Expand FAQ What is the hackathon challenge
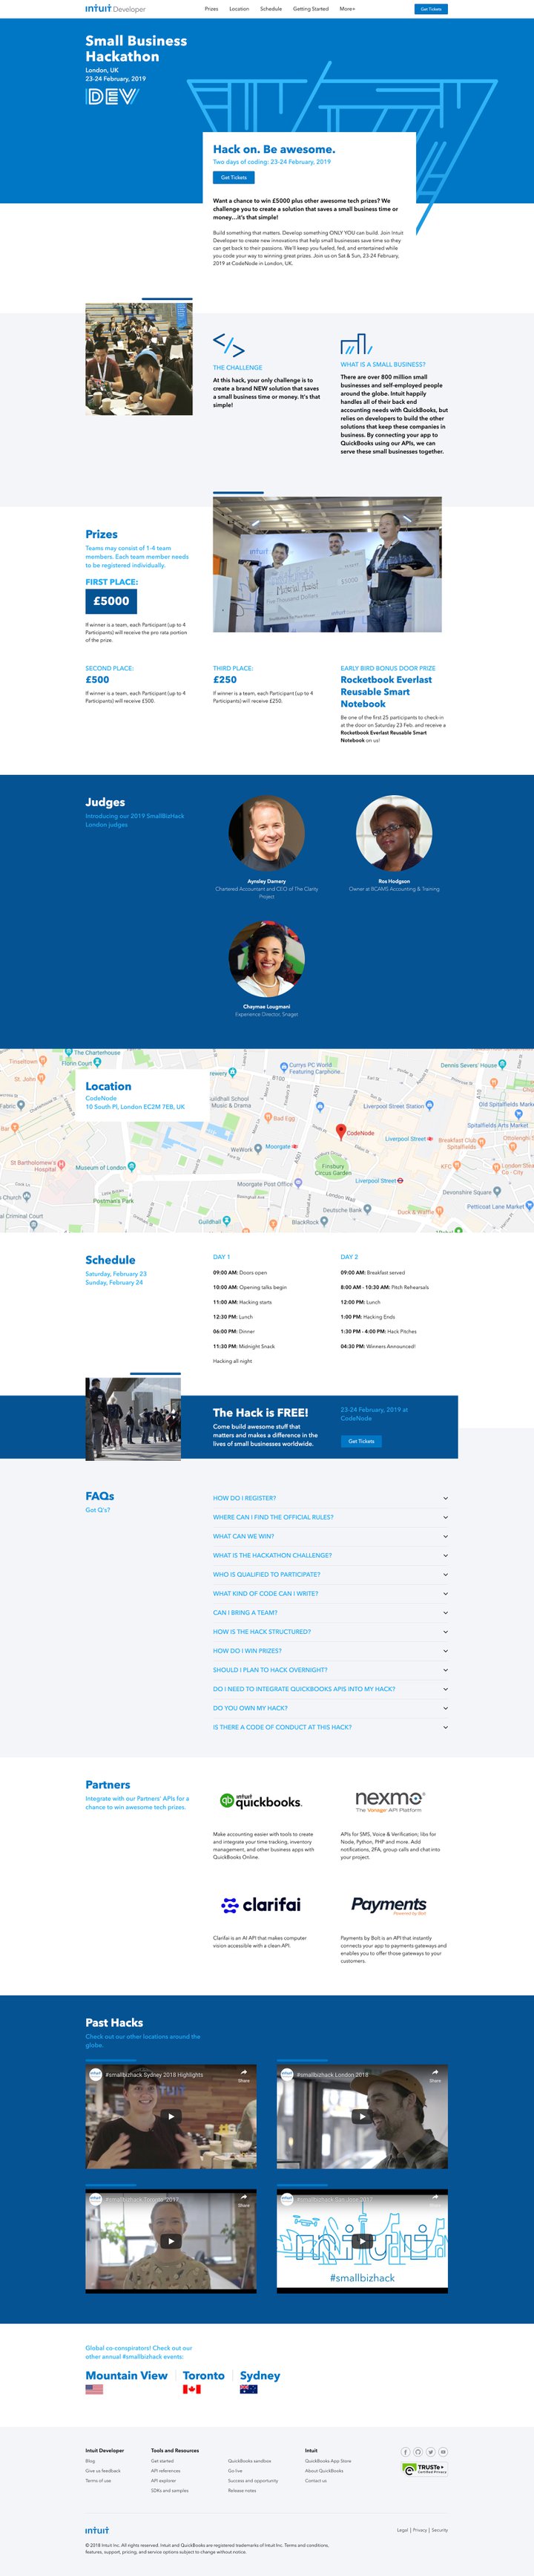534x2576 pixels. [x=330, y=1555]
